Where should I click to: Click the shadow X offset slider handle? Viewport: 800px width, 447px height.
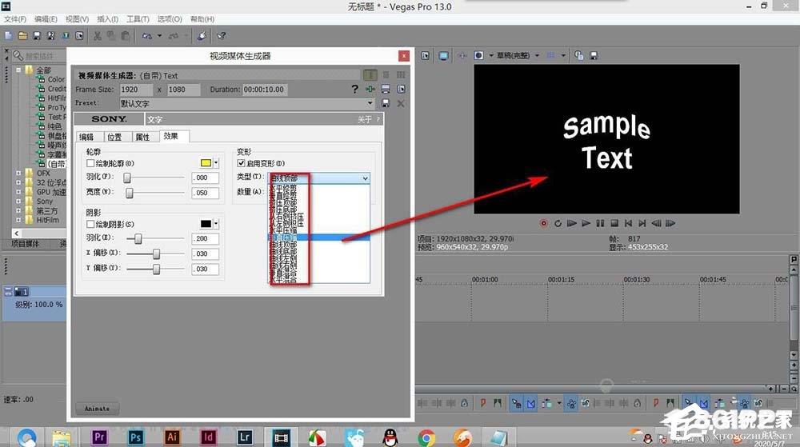(x=156, y=253)
